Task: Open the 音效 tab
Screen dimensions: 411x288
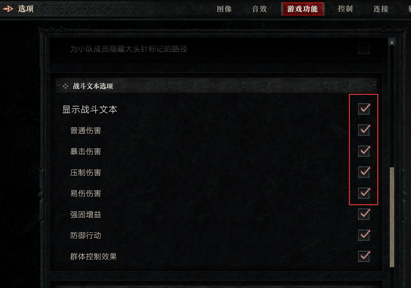Action: pyautogui.click(x=259, y=9)
